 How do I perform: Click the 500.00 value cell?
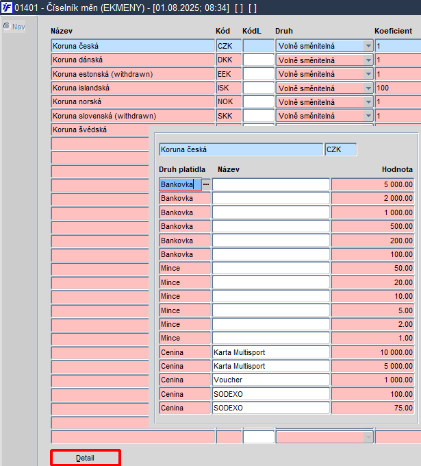[x=372, y=226]
